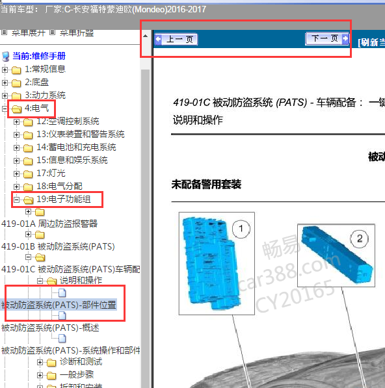Click the 12:空调控制系统 label

point(68,122)
